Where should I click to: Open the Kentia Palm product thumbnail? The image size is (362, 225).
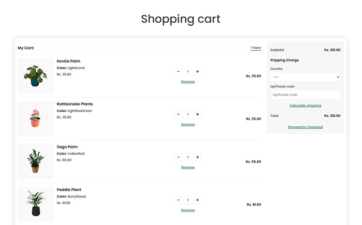(x=35, y=76)
